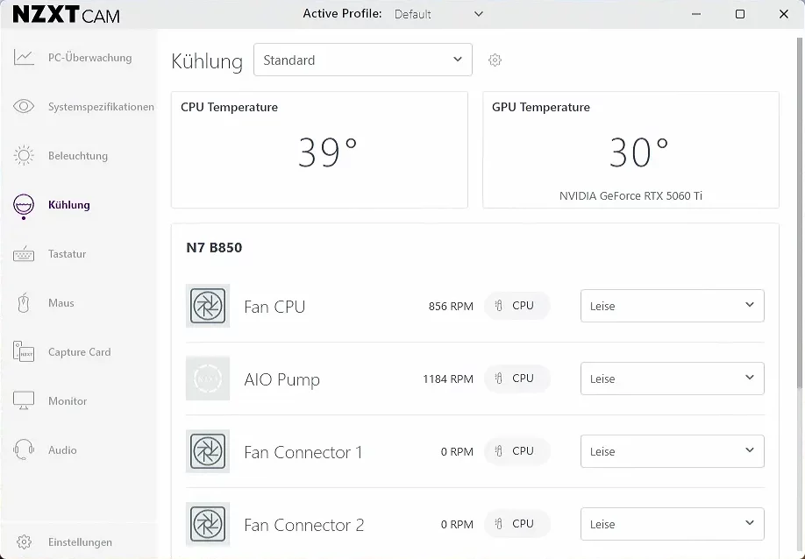
Task: Click the Capture Card icon
Action: tap(24, 352)
